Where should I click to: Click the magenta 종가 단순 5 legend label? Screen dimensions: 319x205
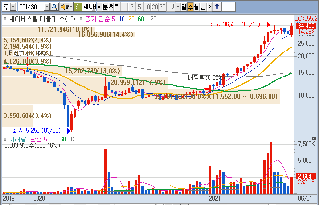[100, 19]
